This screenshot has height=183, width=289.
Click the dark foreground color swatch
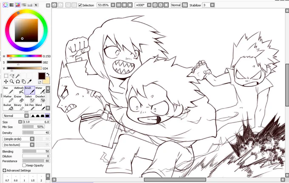[x=42, y=76]
